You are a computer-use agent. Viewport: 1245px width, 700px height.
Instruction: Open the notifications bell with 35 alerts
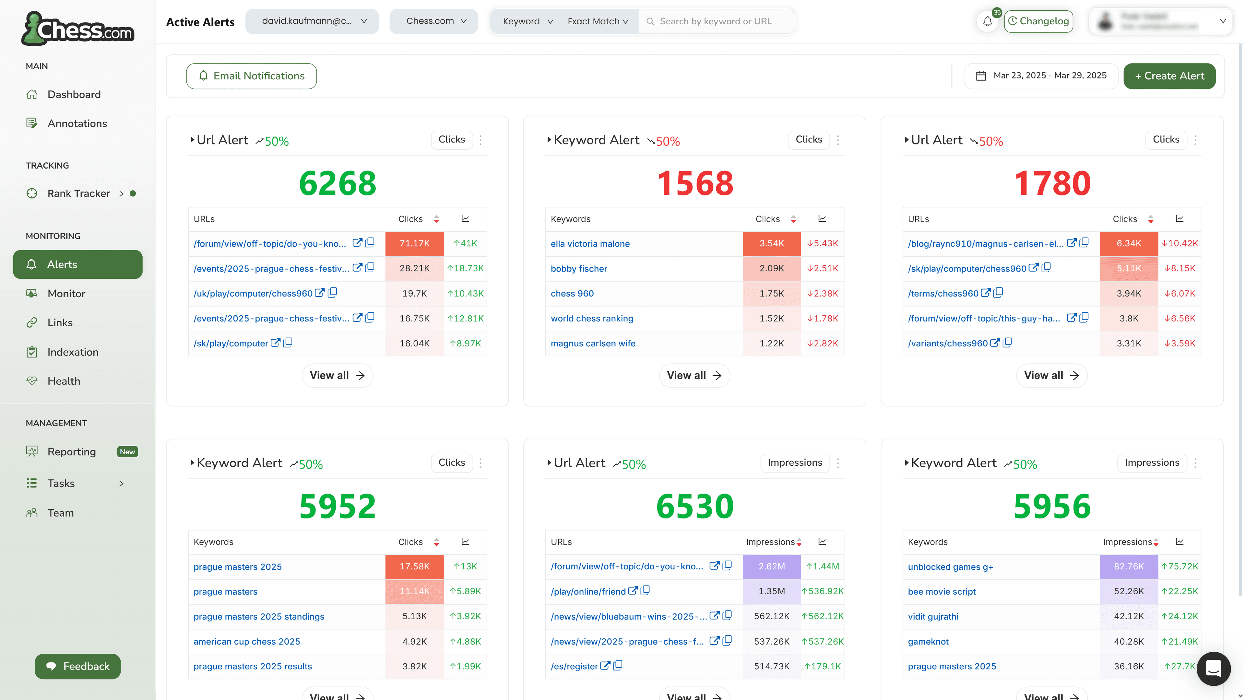click(x=987, y=21)
